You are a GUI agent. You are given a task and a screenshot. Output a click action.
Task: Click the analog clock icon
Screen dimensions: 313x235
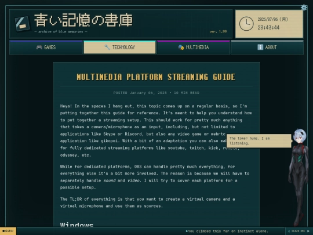246,24
